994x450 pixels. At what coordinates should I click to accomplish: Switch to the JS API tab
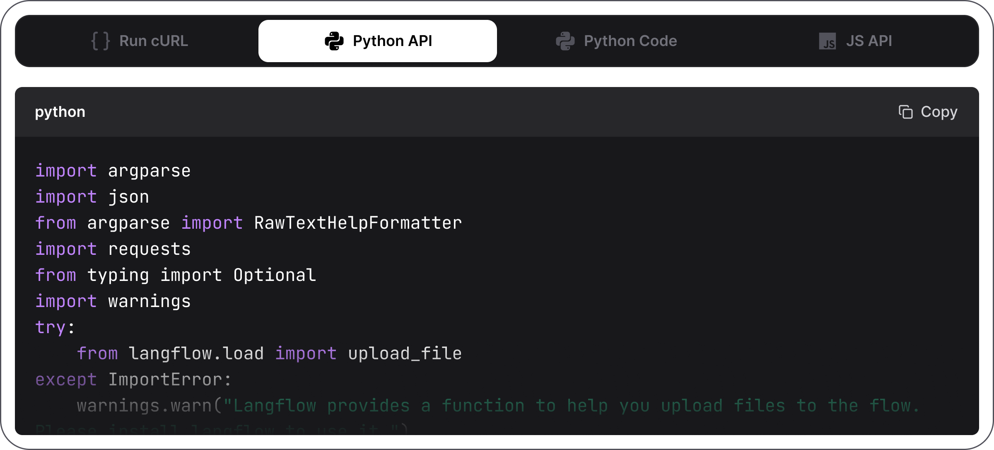coord(855,41)
